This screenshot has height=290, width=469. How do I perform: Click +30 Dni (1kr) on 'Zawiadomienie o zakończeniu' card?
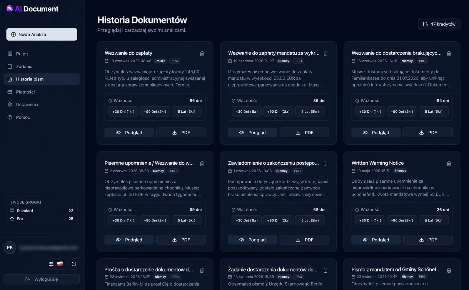[247, 220]
